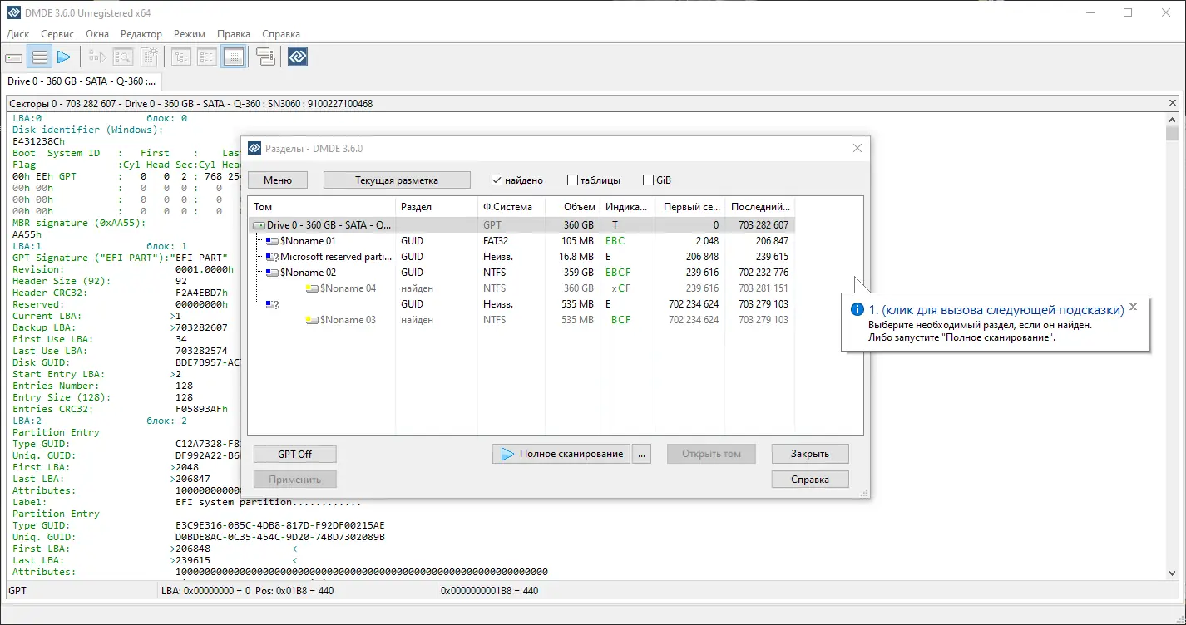The image size is (1186, 625).
Task: Select the Microsoft reserved partition row
Action: 521,257
